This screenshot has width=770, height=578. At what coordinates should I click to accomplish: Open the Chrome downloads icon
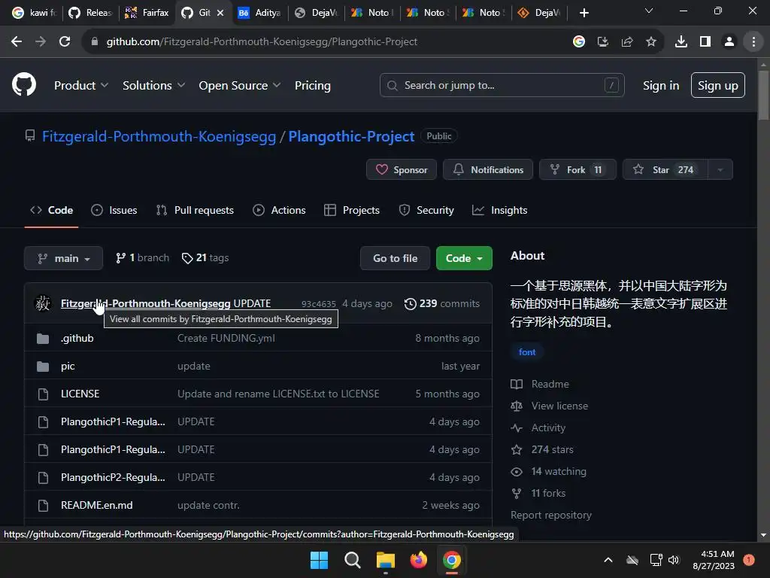(x=681, y=42)
